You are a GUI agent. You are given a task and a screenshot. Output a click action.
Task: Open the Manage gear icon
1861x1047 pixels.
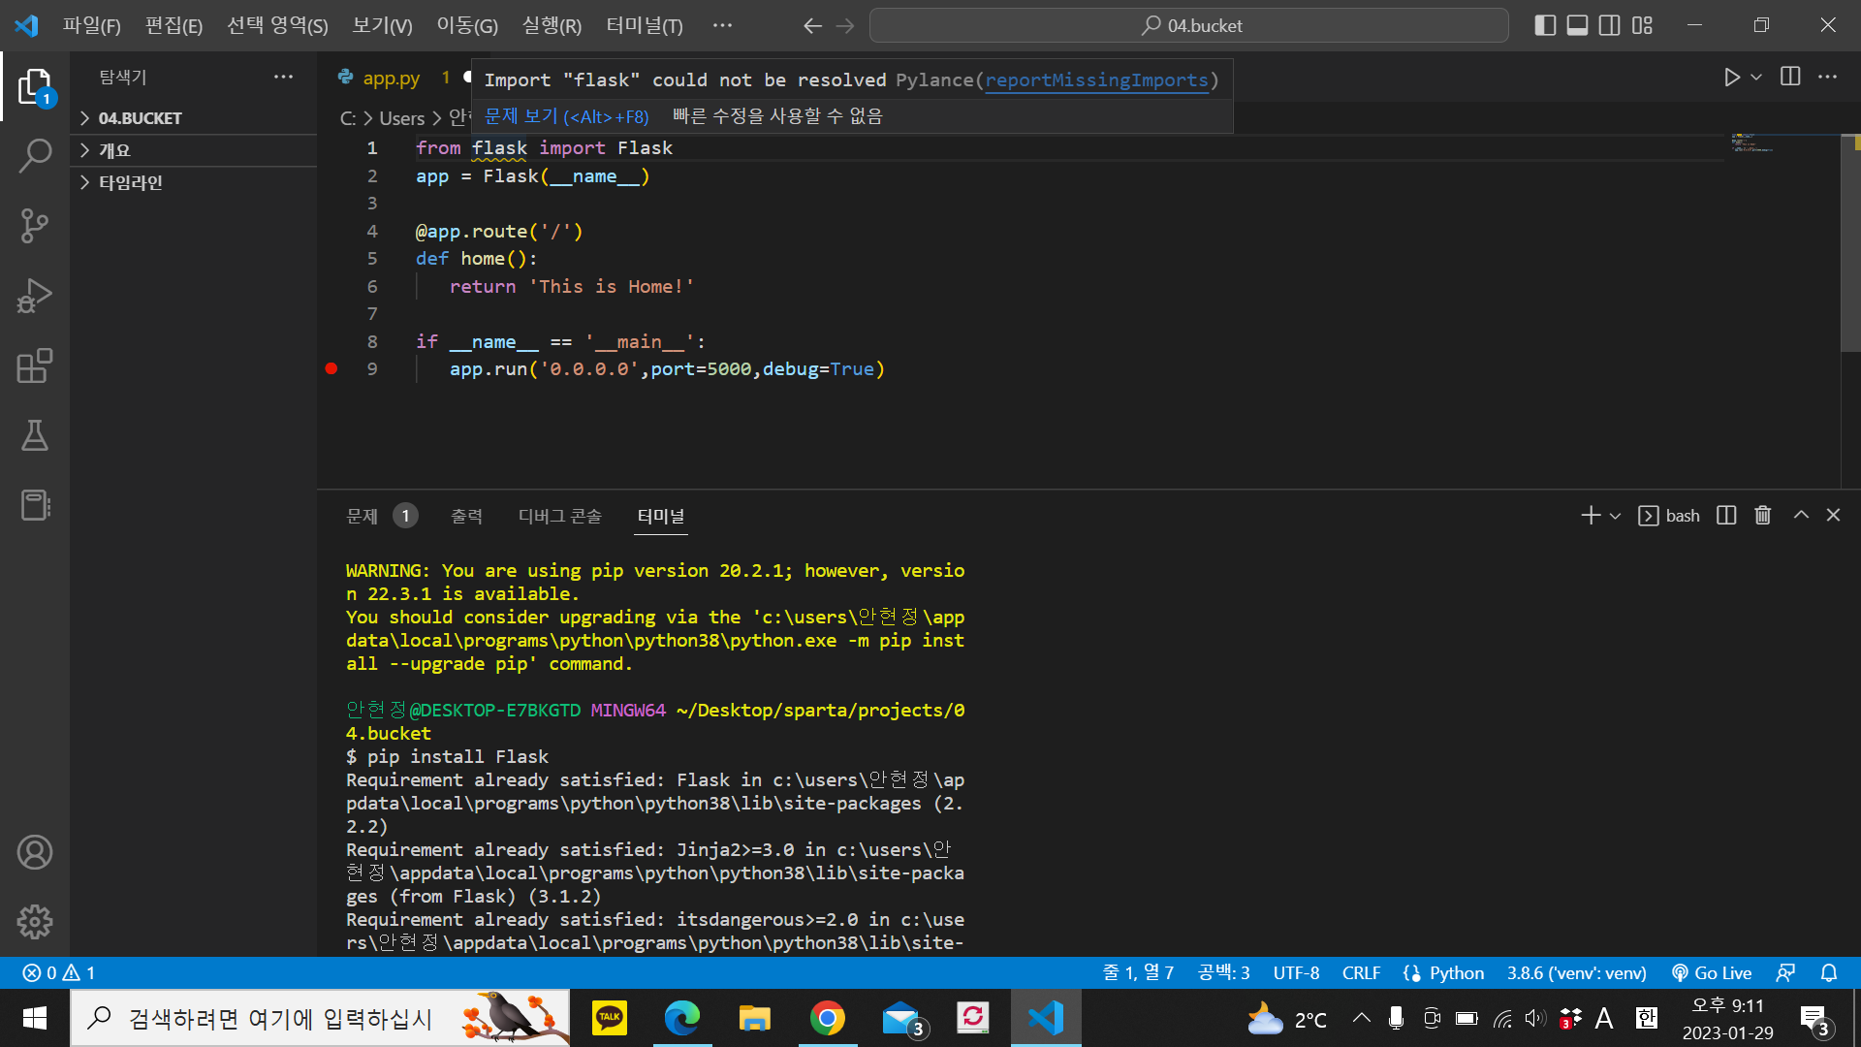(x=35, y=922)
